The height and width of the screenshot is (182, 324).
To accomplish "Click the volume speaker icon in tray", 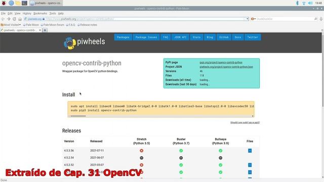I will [310, 3].
